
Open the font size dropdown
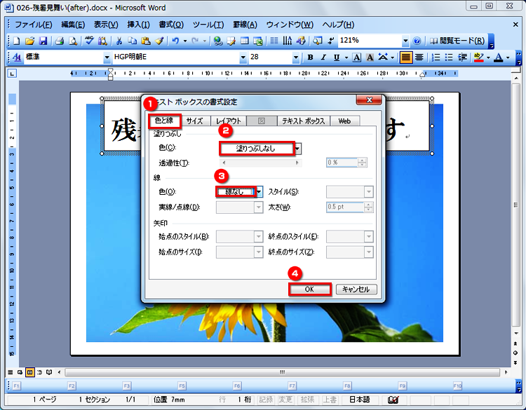tap(295, 57)
